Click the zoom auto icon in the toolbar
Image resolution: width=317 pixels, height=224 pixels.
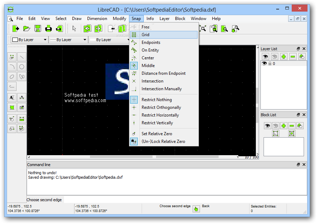click(203, 28)
